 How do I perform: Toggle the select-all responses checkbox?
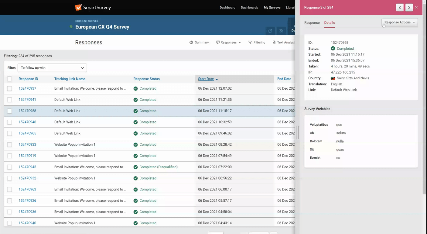point(10,79)
